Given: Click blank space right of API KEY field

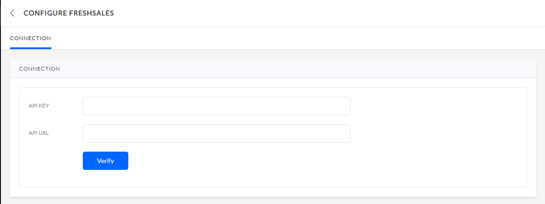Looking at the screenshot, I should coord(438,106).
